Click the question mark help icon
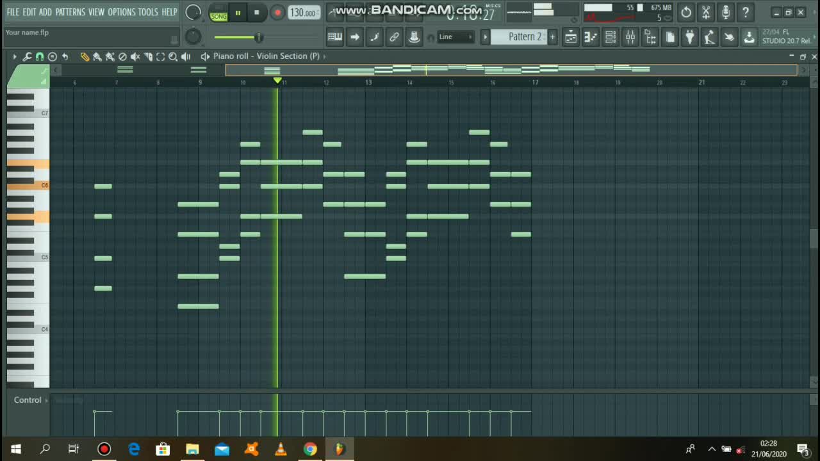The height and width of the screenshot is (461, 820). pyautogui.click(x=746, y=12)
